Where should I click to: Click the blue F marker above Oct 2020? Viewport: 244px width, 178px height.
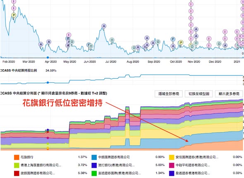tap(173, 39)
